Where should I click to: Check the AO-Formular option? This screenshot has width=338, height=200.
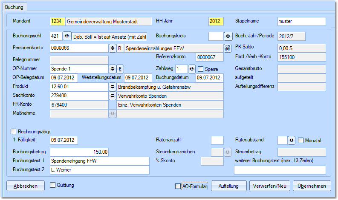coord(178,186)
